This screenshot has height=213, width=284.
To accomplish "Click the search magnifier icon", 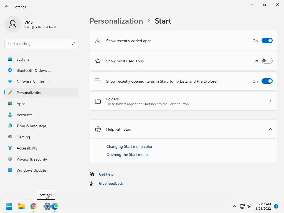I will pos(73,44).
